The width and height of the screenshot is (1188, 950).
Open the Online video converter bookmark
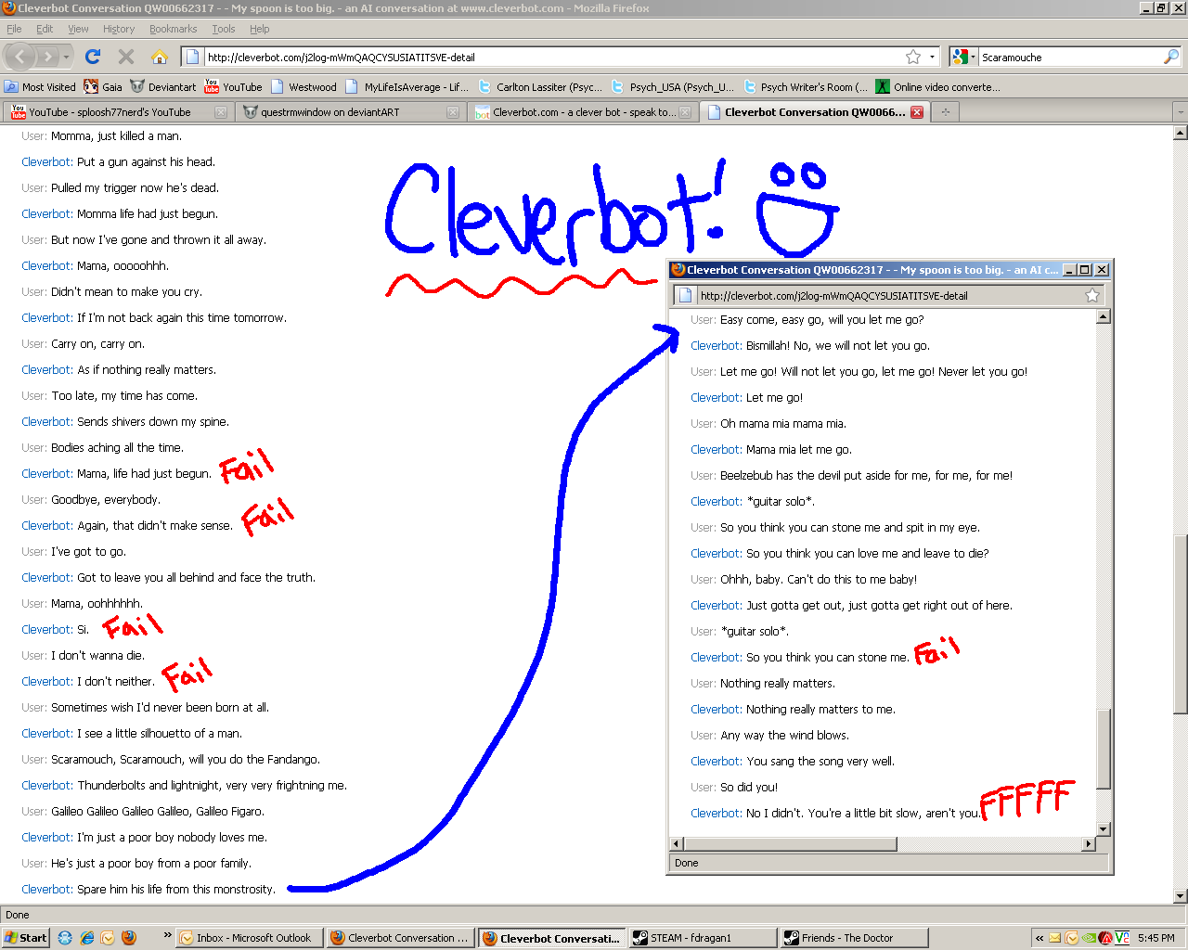939,86
